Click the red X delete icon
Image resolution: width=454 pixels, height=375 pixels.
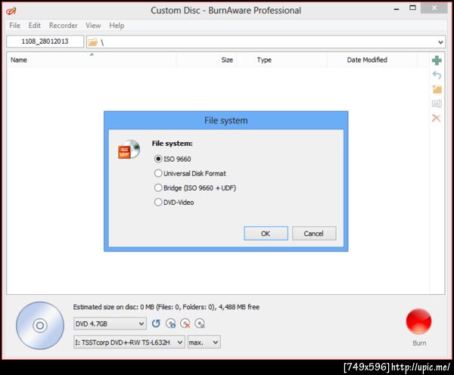(x=437, y=118)
